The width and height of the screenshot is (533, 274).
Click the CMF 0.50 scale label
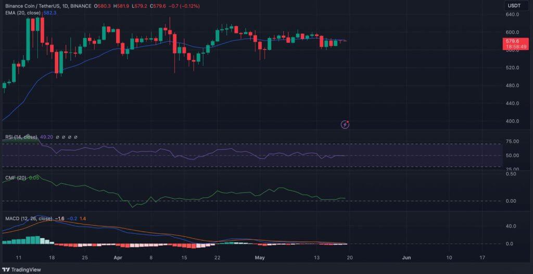coord(511,173)
